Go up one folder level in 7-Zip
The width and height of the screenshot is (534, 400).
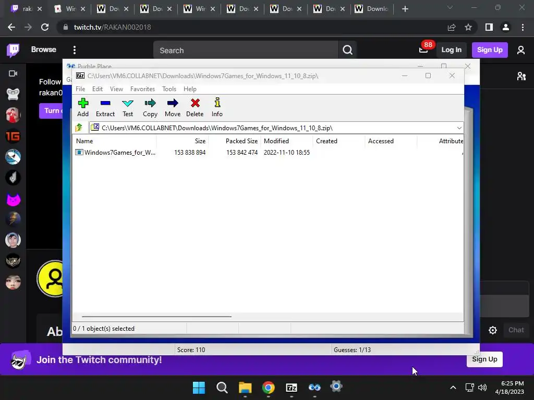[x=79, y=128]
